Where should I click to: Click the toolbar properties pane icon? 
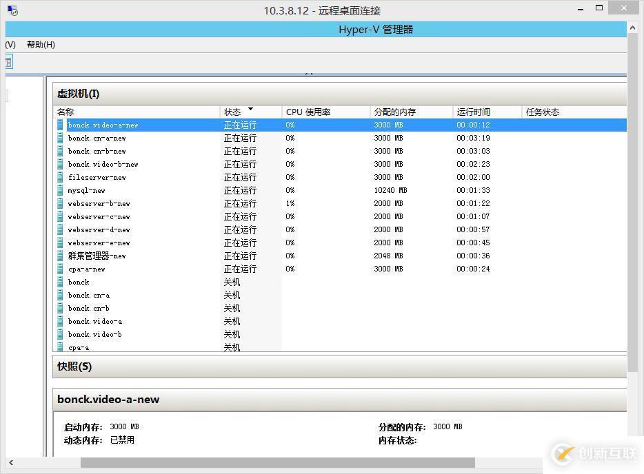9,63
